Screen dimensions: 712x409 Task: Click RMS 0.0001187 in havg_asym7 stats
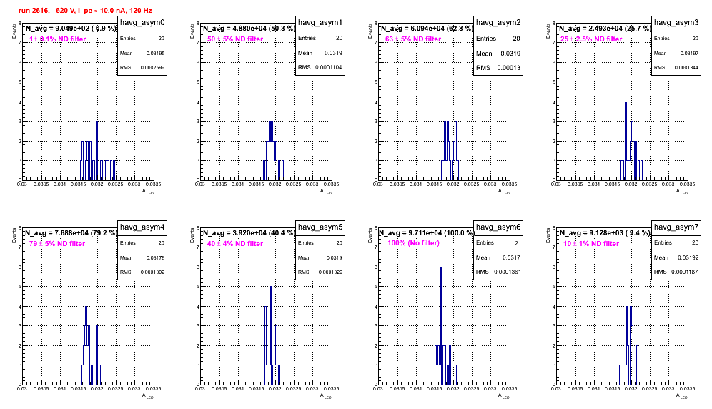(x=676, y=272)
